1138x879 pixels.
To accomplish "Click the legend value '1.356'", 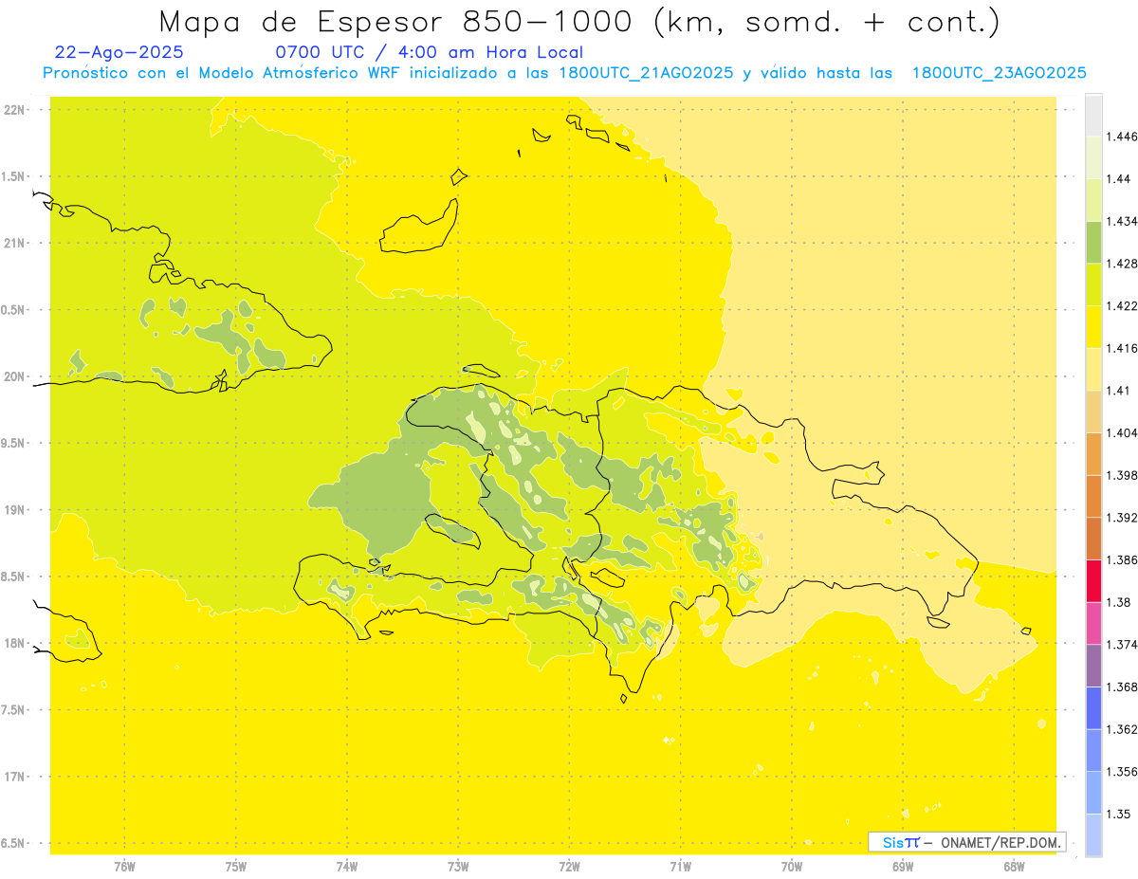I will tap(1123, 772).
